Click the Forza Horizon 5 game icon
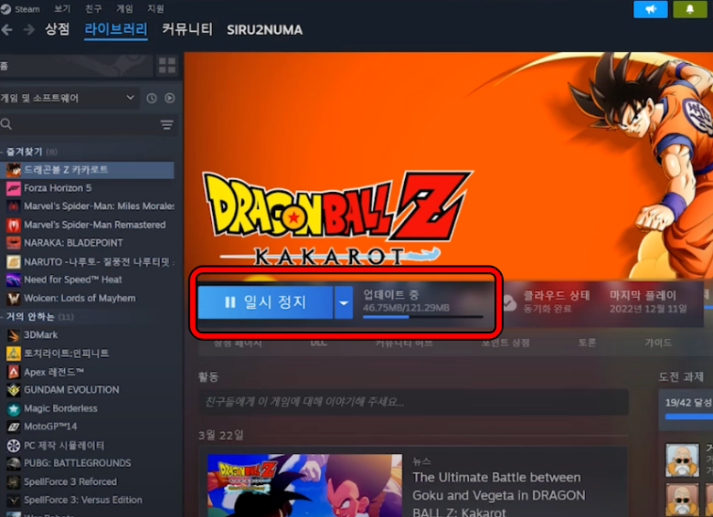Screen dimensions: 713x517 click(x=13, y=188)
